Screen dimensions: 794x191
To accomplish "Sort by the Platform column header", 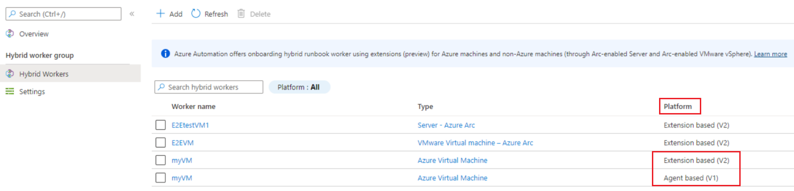I will pyautogui.click(x=677, y=106).
